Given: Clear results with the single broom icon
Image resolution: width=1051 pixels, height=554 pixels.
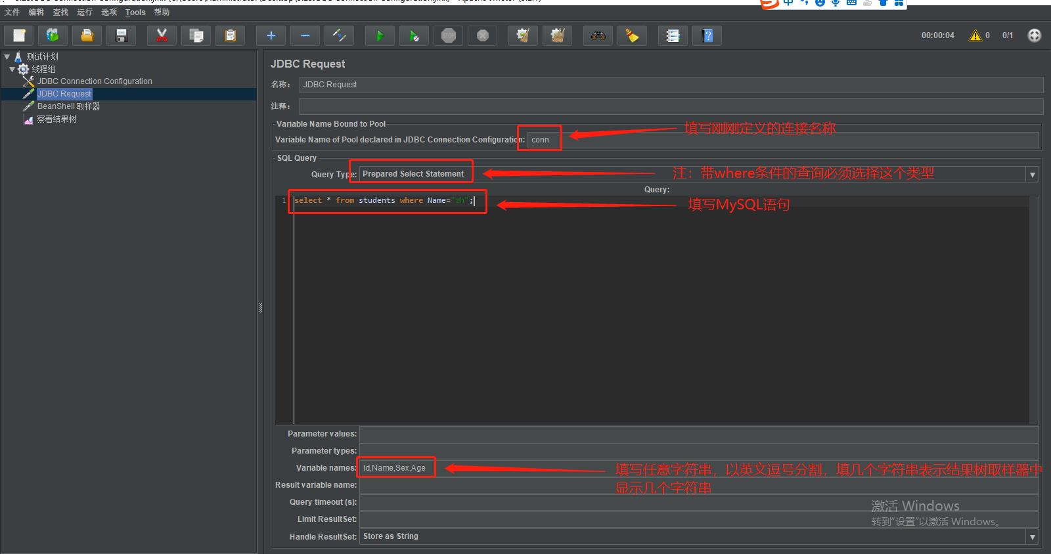Looking at the screenshot, I should [523, 35].
